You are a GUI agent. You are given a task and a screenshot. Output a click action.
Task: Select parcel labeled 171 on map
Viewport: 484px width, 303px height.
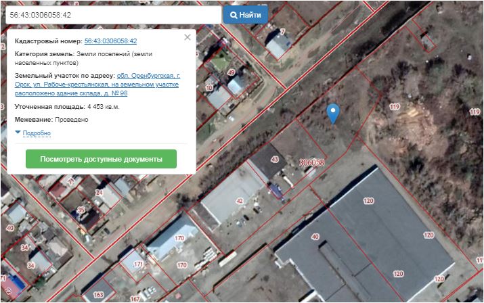click(x=139, y=264)
